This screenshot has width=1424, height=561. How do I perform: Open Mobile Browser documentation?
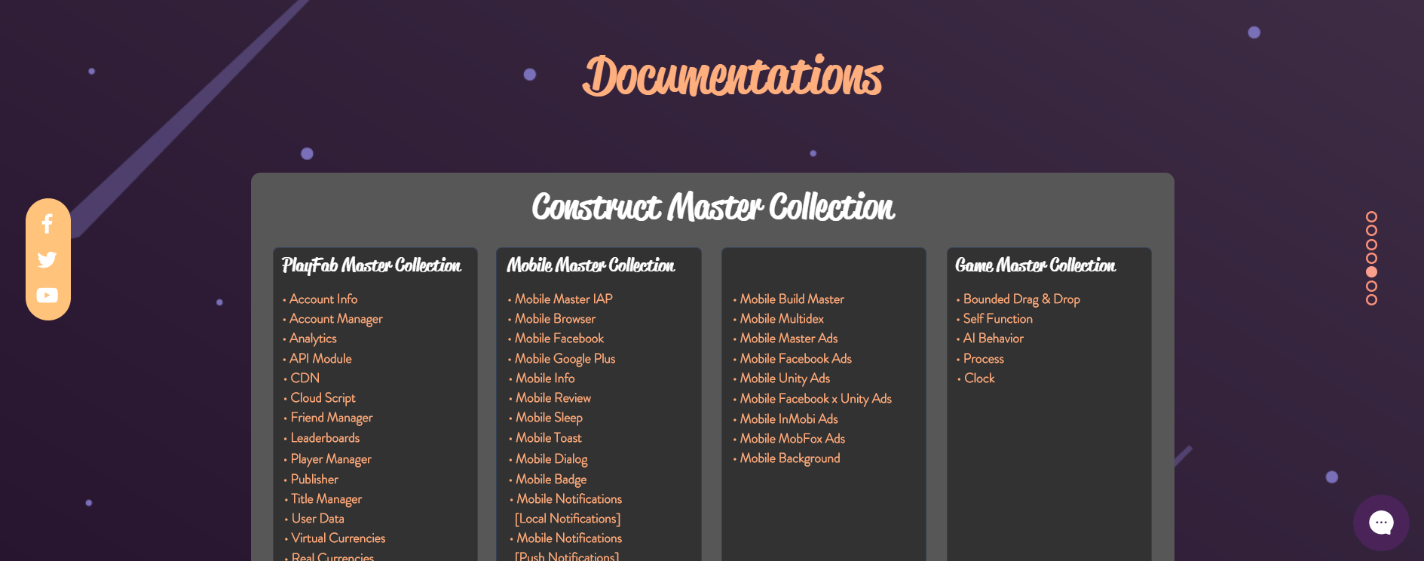tap(555, 319)
